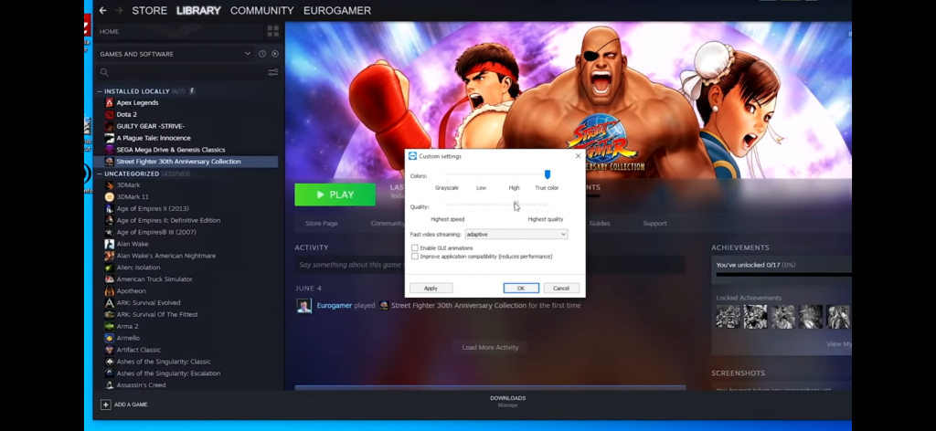Click Street Fighter icon in activity entry
The height and width of the screenshot is (431, 936).
pos(385,305)
